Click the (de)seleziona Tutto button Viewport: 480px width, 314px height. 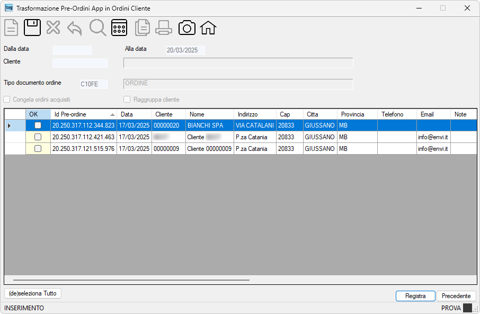coord(33,293)
